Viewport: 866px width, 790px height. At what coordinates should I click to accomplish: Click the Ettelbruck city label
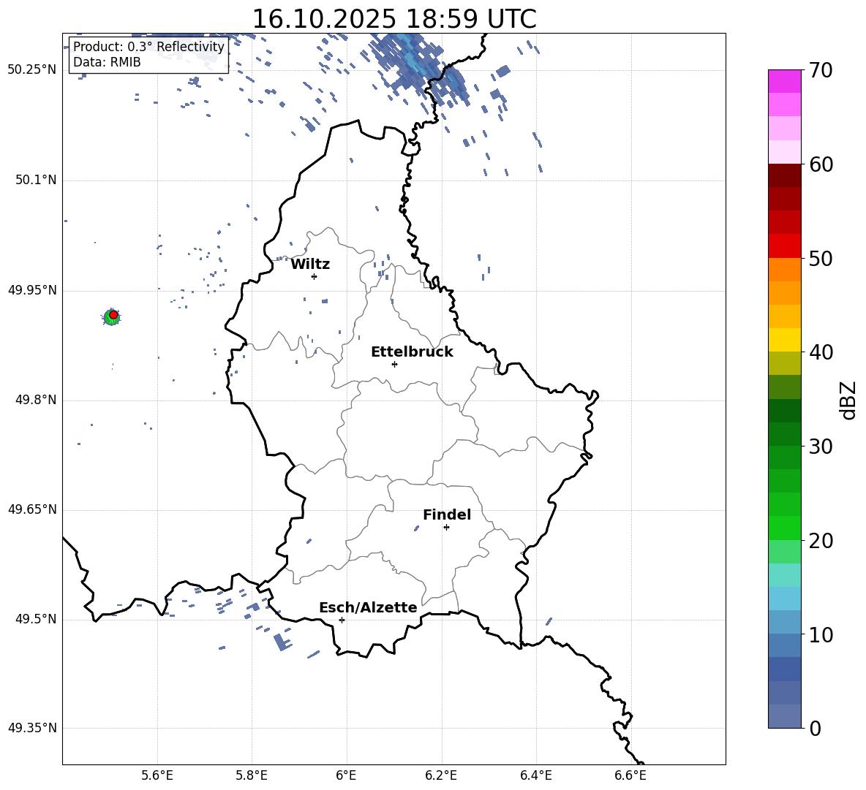(x=412, y=352)
